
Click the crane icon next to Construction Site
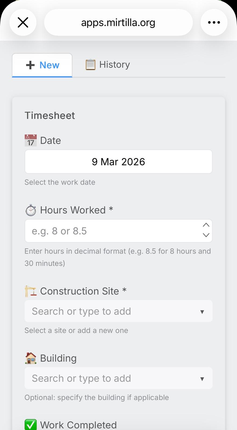tap(30, 291)
